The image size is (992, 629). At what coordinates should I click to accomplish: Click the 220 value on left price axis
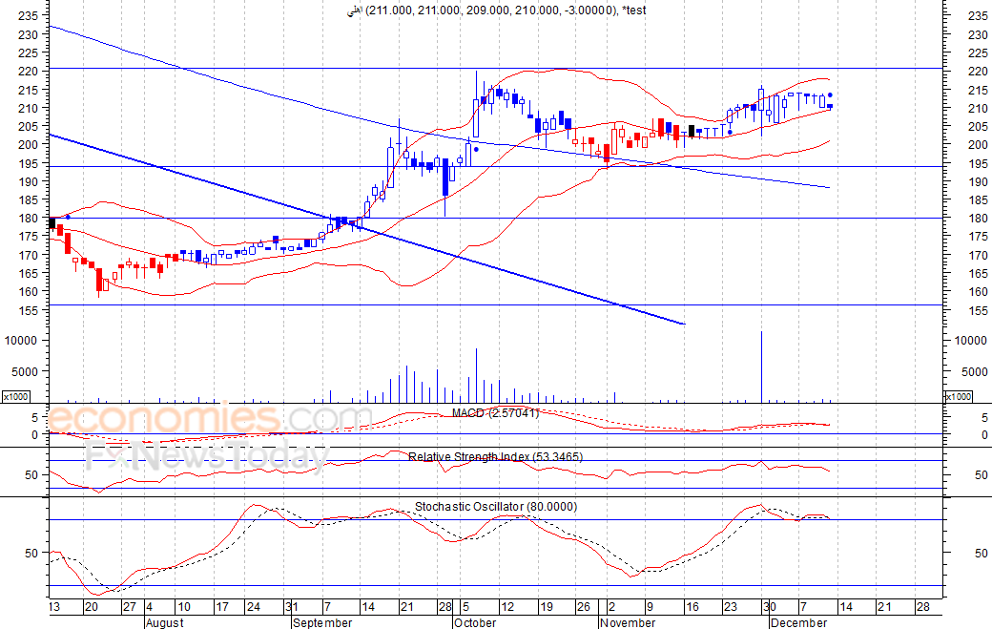coord(28,72)
